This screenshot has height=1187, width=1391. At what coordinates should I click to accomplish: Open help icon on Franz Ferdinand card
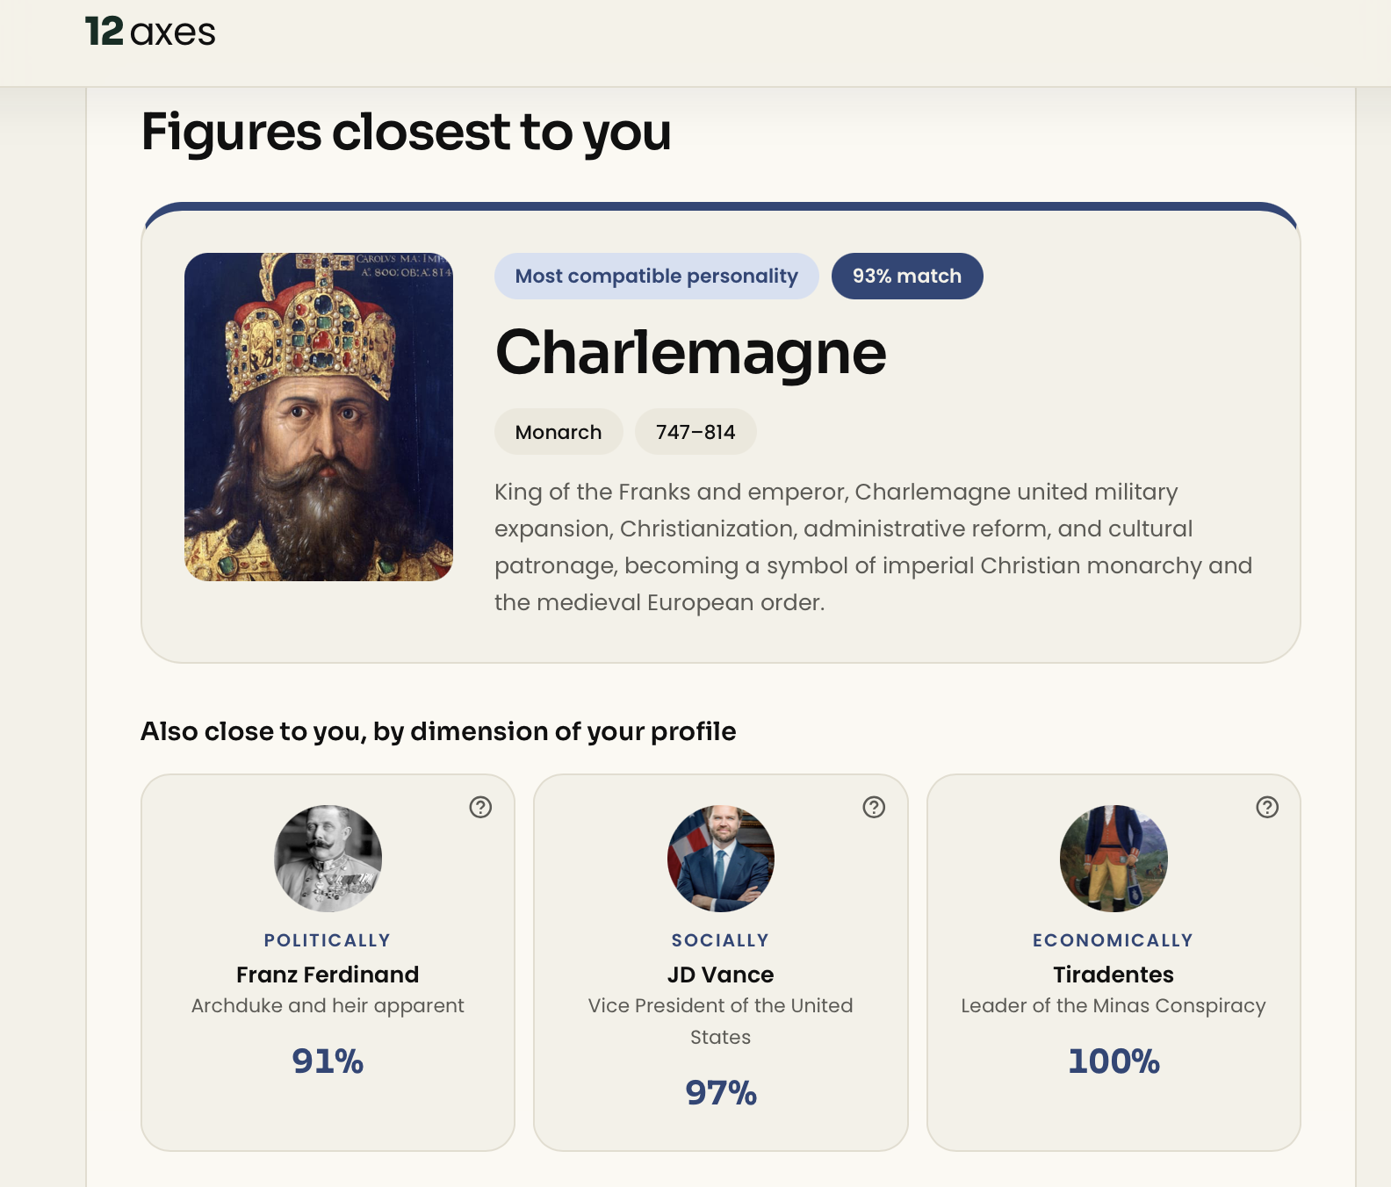coord(480,807)
